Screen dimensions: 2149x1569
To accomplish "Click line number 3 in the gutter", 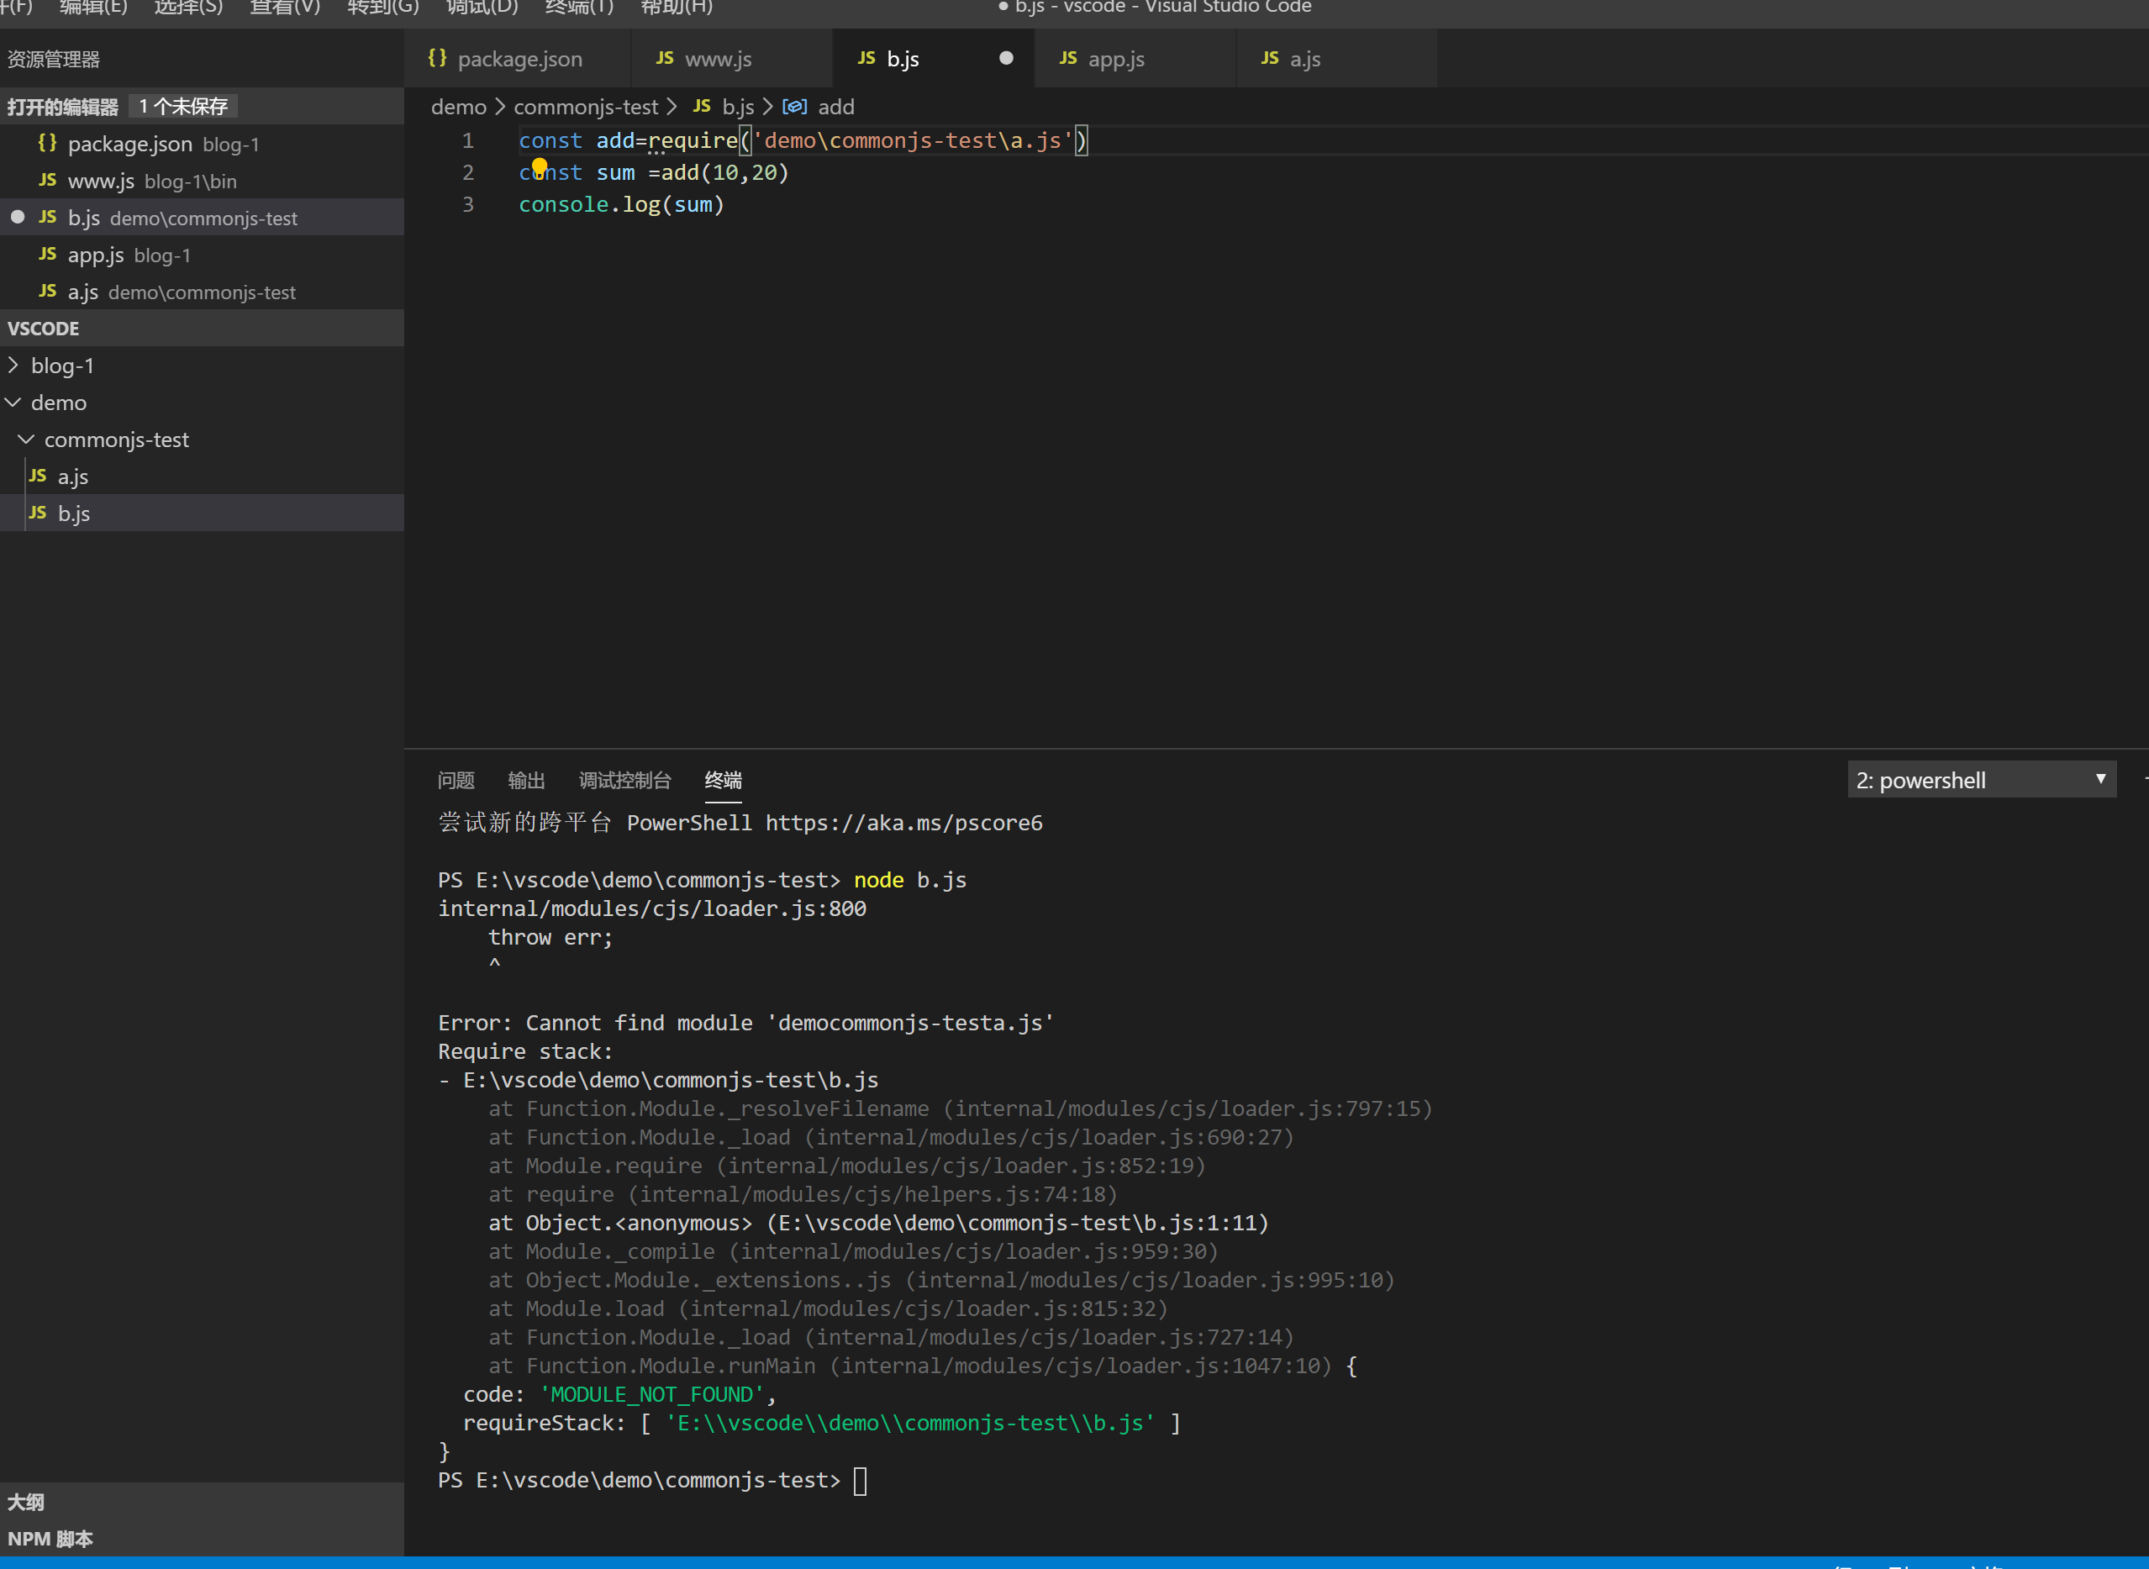I will click(468, 204).
